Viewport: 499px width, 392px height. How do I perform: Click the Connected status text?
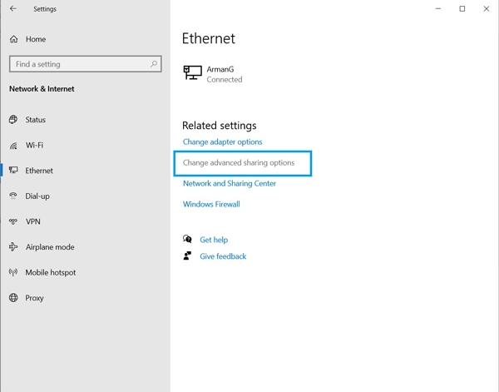point(225,80)
